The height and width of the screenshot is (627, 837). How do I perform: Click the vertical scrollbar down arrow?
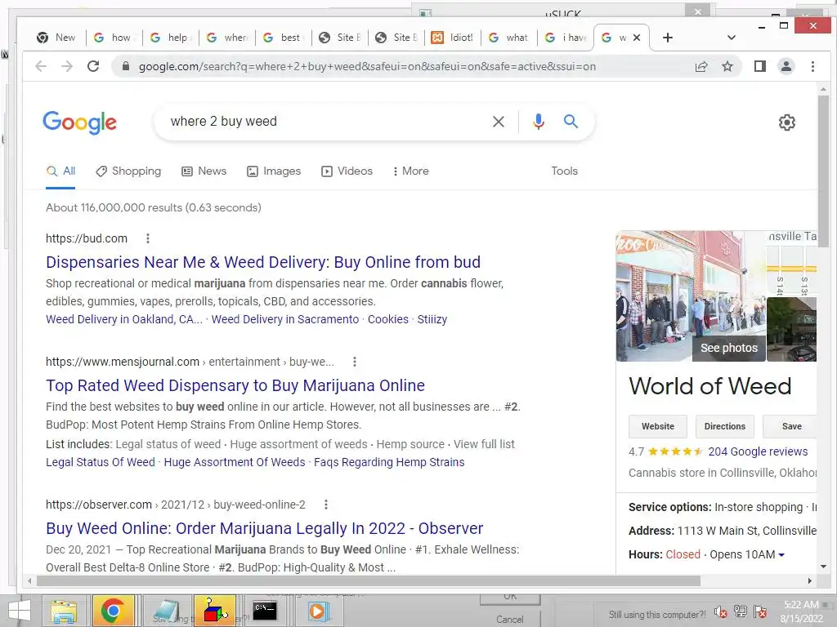pyautogui.click(x=823, y=567)
